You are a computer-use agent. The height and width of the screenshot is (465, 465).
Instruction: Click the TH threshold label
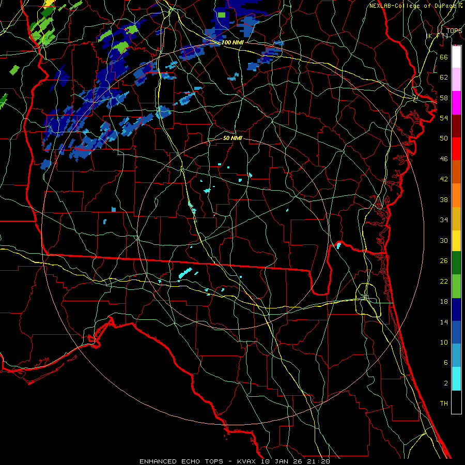(444, 404)
